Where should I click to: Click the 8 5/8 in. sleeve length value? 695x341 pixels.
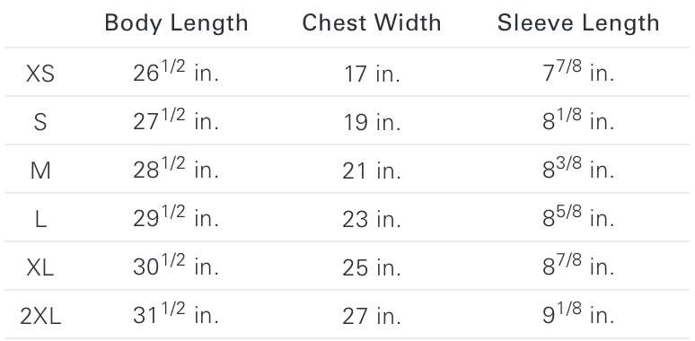pyautogui.click(x=578, y=217)
